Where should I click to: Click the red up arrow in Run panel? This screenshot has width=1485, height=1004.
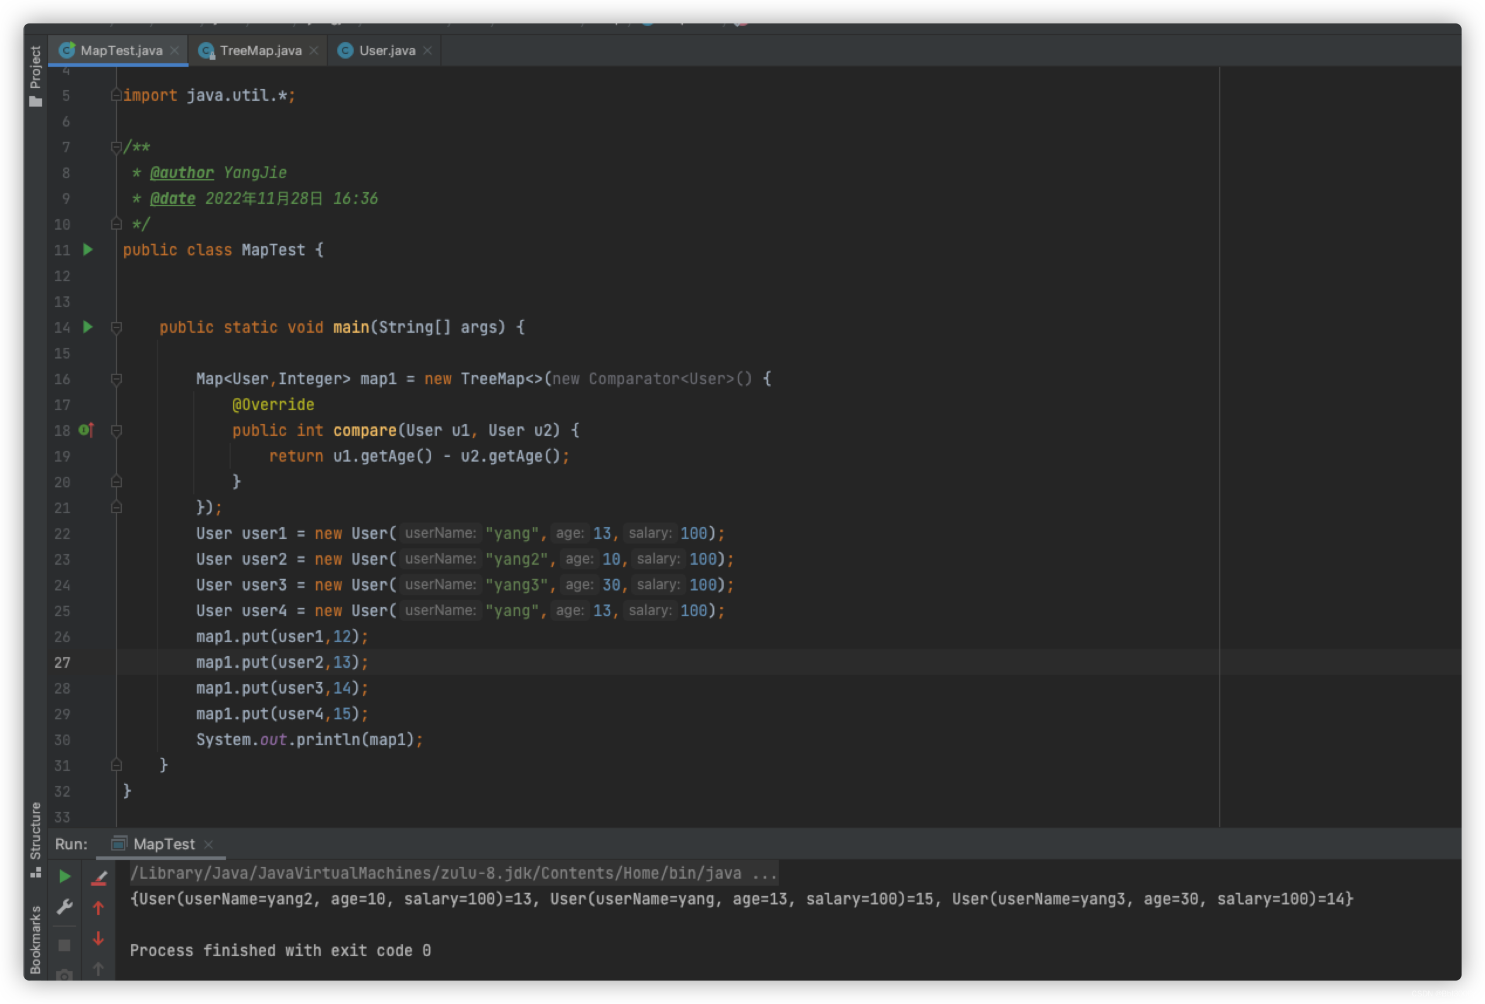[x=98, y=907]
